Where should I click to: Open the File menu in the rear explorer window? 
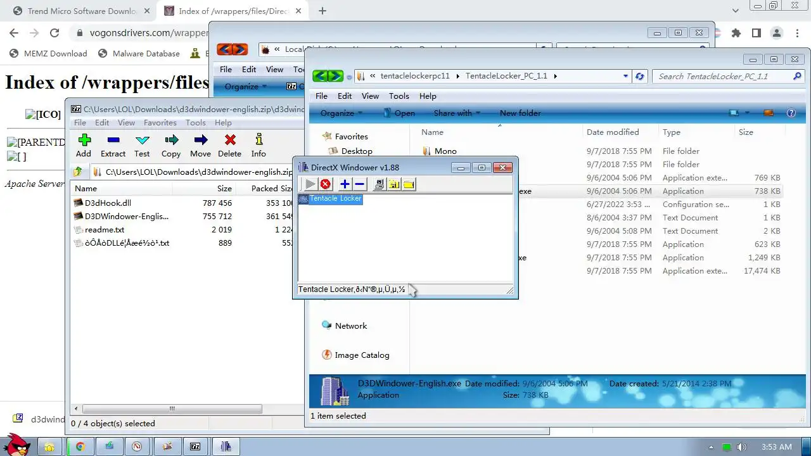coord(226,70)
